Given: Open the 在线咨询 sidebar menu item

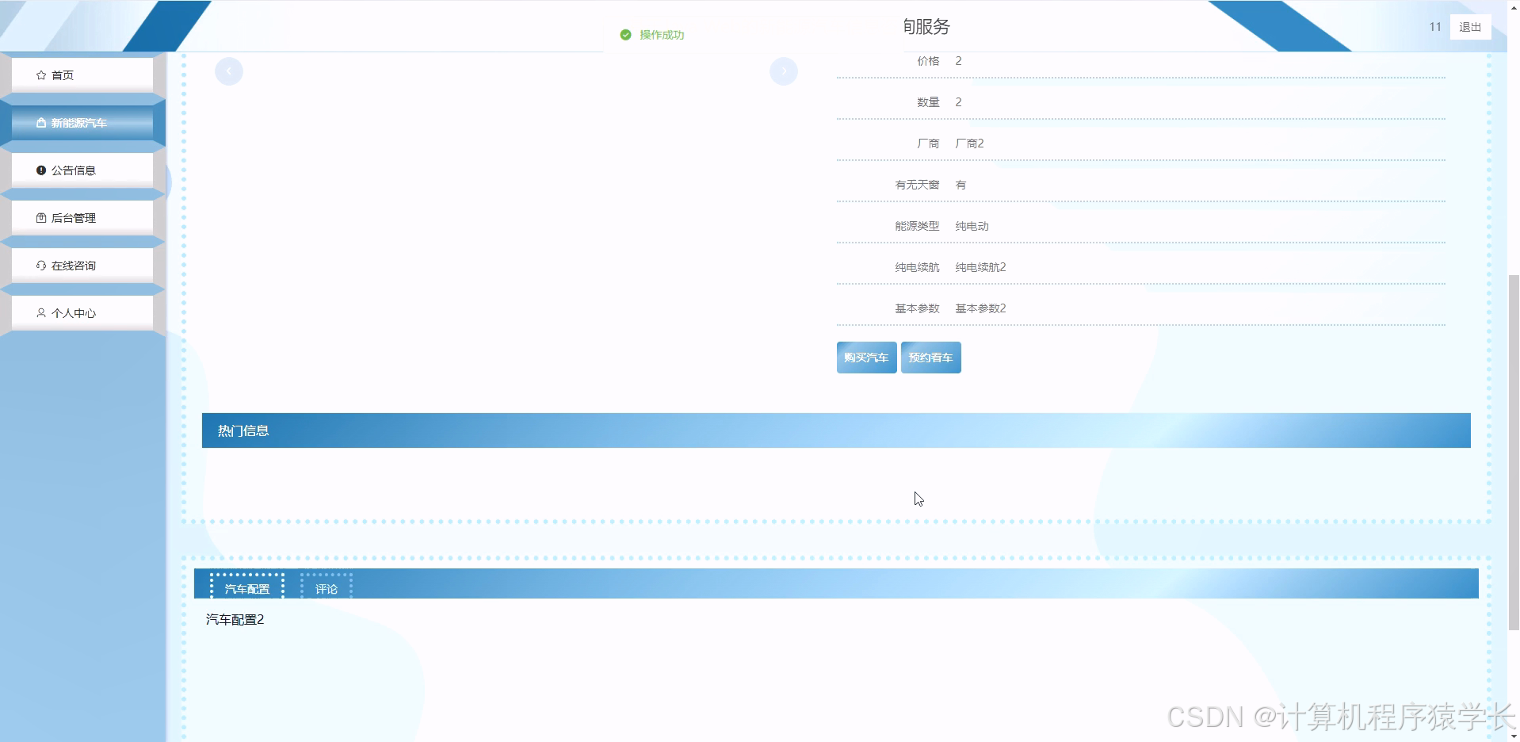Looking at the screenshot, I should [x=82, y=266].
